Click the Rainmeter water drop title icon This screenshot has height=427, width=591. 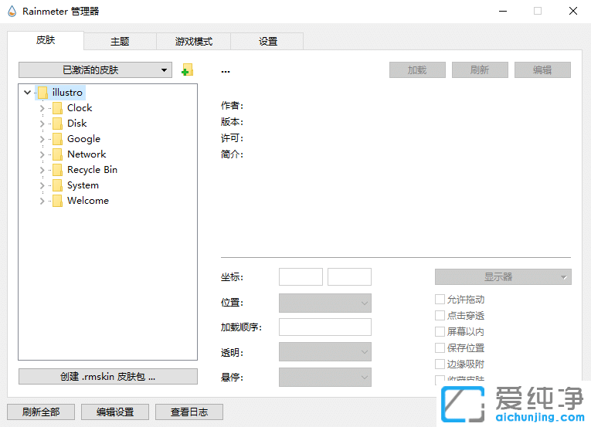pyautogui.click(x=12, y=12)
